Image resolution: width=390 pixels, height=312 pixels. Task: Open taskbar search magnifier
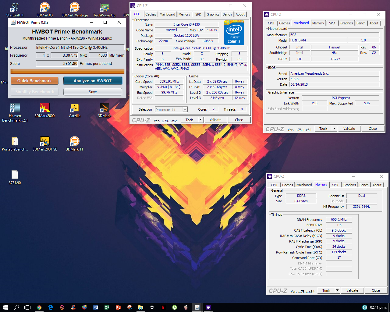pyautogui.click(x=16, y=307)
